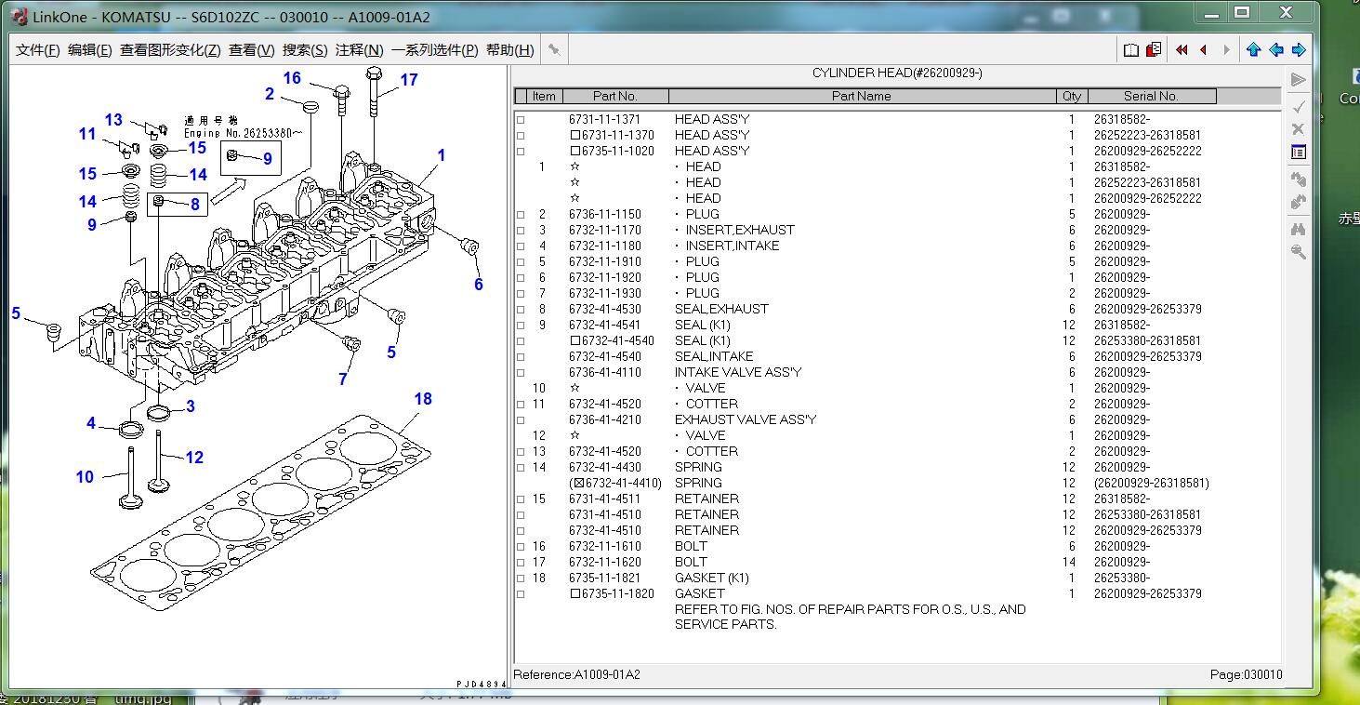Image resolution: width=1360 pixels, height=705 pixels.
Task: Expand the 查看图形变化(Z) menu
Action: tap(170, 50)
